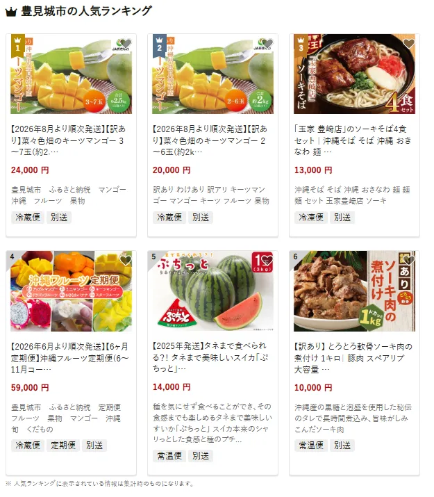
Task: Add the Soki soba set to favorites
Action: pyautogui.click(x=409, y=43)
